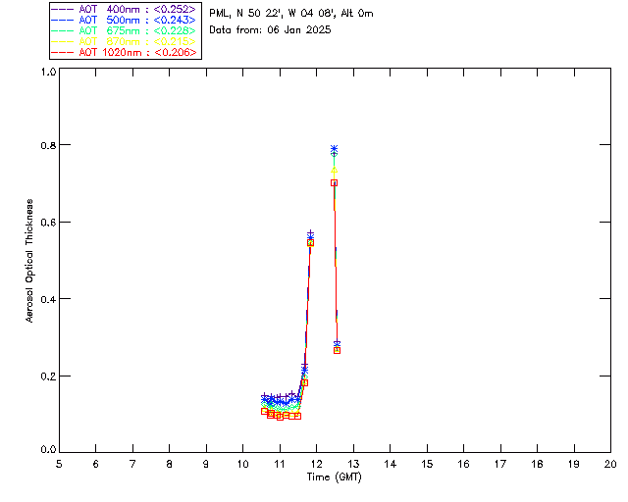Click the blue asterisk marker near 0.8 peak
Image resolution: width=628 pixels, height=502 pixels.
click(x=334, y=149)
